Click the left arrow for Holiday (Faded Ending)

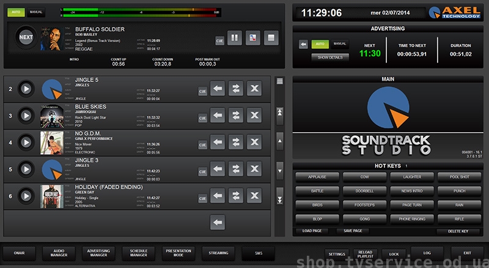pos(218,196)
